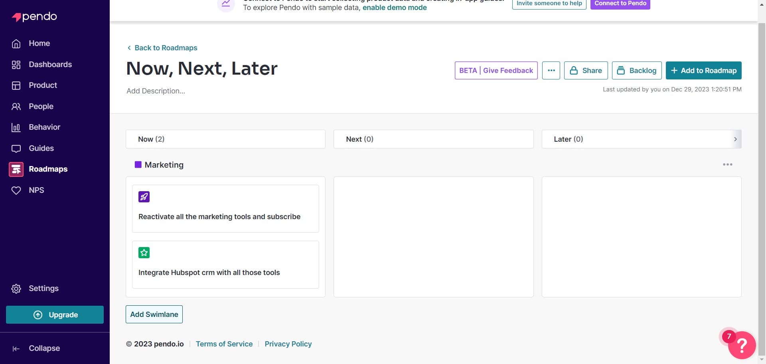The height and width of the screenshot is (364, 766).
Task: Click the Home icon in sidebar
Action: pos(16,44)
